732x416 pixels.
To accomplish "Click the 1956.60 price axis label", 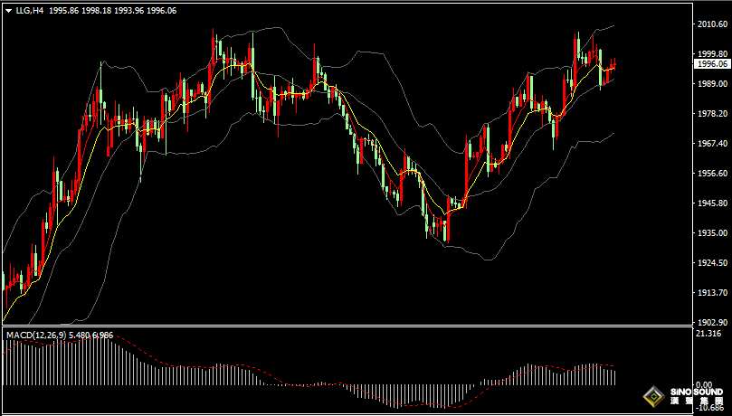I will 709,173.
